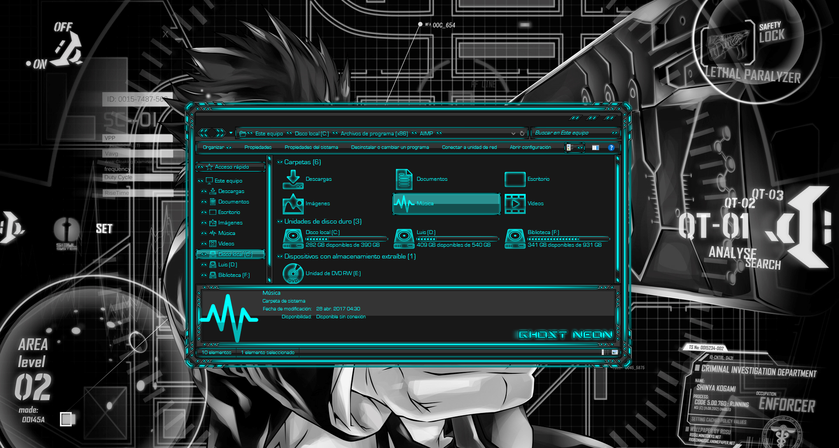Click Abrir configuración
Viewport: 839px width, 448px height.
tap(530, 148)
